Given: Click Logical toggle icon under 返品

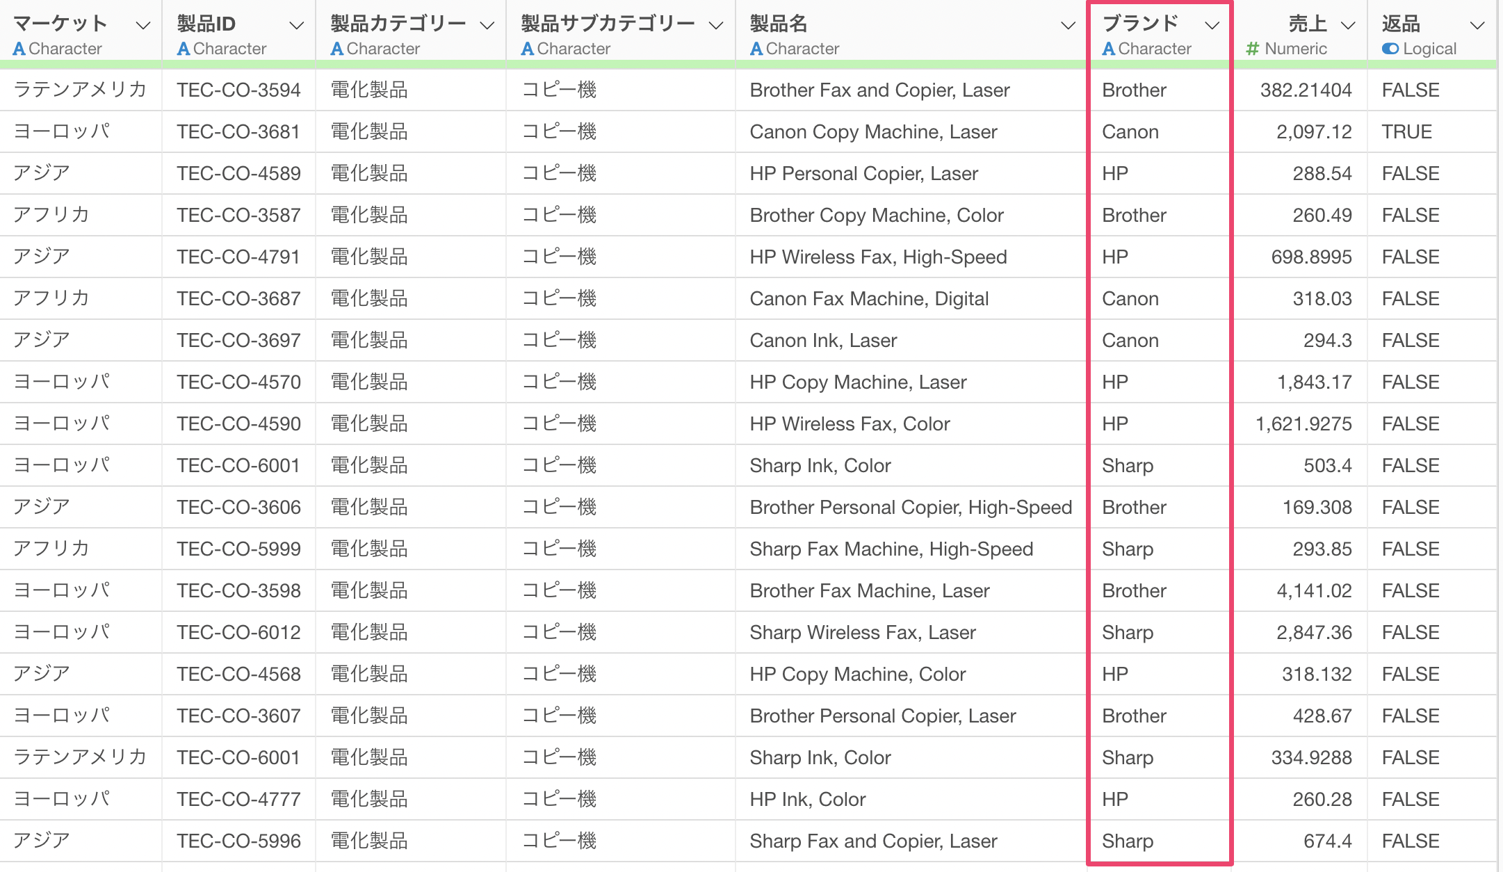Looking at the screenshot, I should 1390,49.
